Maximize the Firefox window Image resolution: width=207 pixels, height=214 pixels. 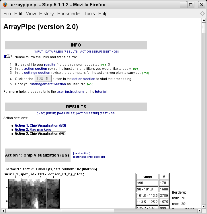(x=191, y=5)
